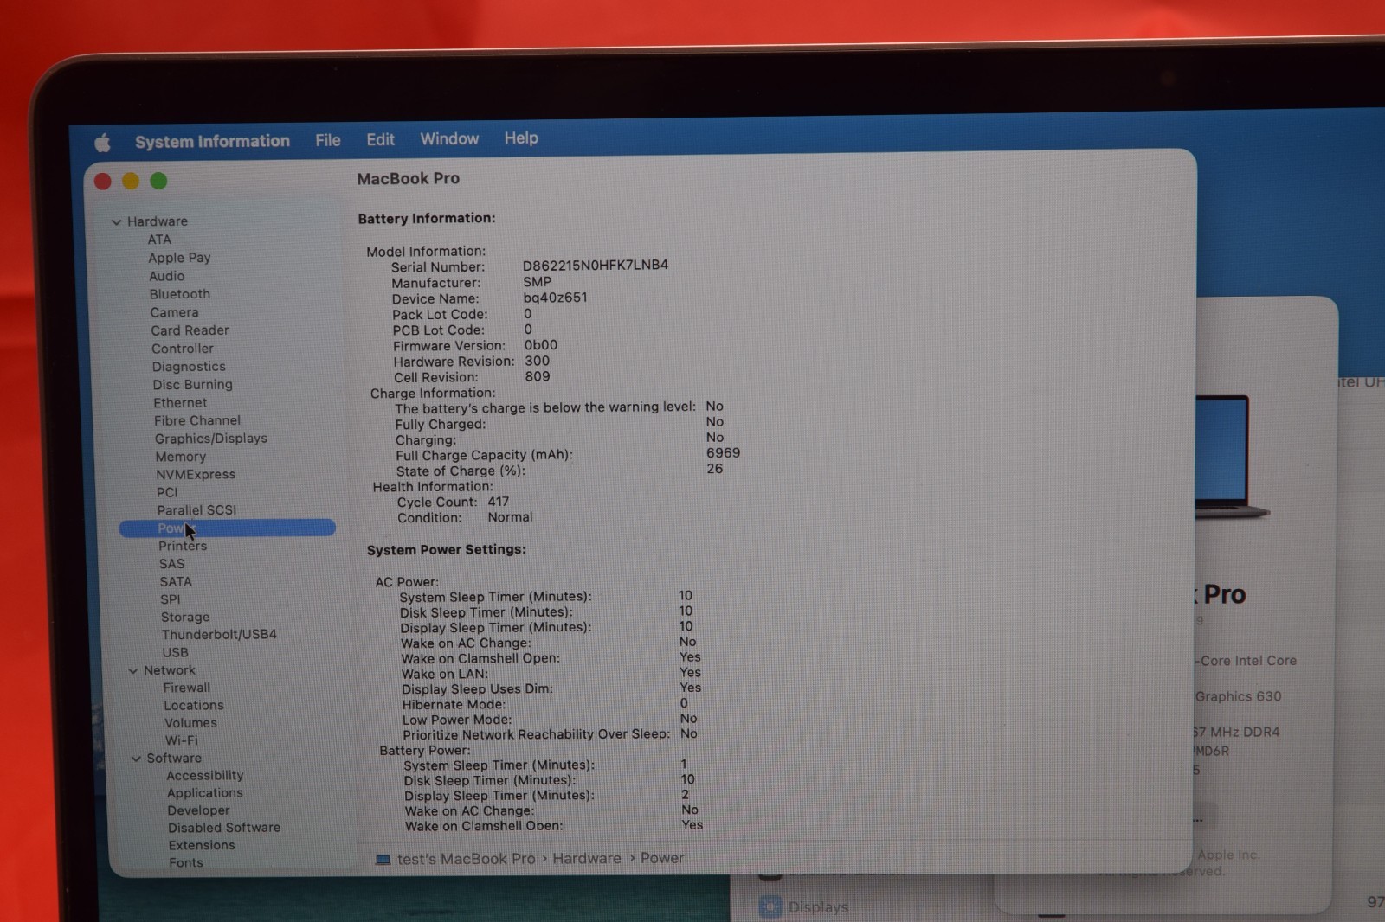
Task: Select Bluetooth in the sidebar
Action: [x=179, y=294]
